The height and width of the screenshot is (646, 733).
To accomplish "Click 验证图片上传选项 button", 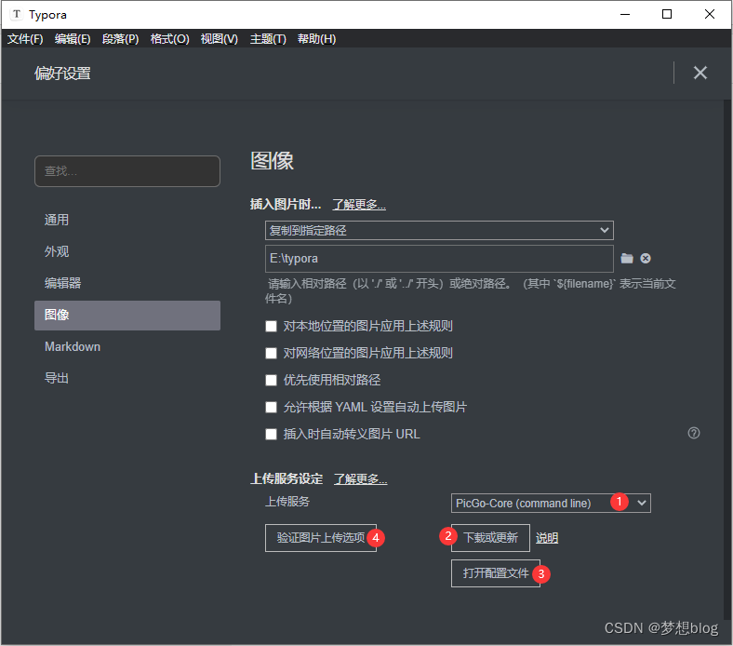I will point(321,538).
